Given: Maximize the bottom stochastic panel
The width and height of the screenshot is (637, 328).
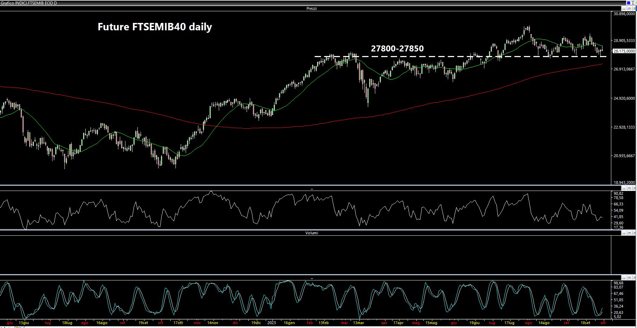Looking at the screenshot, I should (629, 278).
